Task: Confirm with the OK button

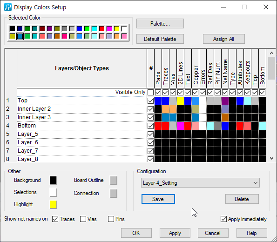Action: click(136, 233)
